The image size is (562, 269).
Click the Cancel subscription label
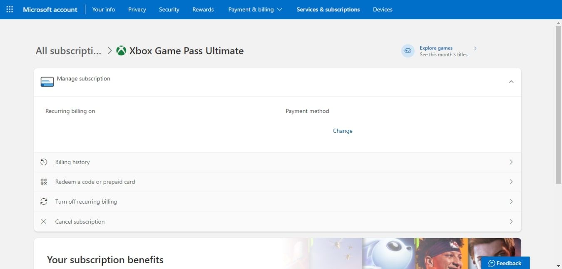pos(80,222)
